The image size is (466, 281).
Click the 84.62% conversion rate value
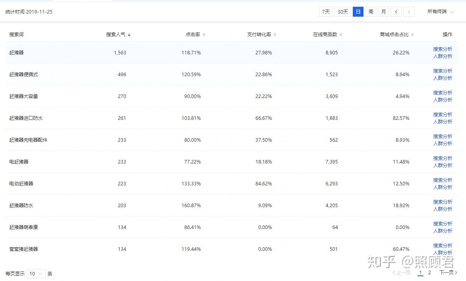pyautogui.click(x=264, y=184)
